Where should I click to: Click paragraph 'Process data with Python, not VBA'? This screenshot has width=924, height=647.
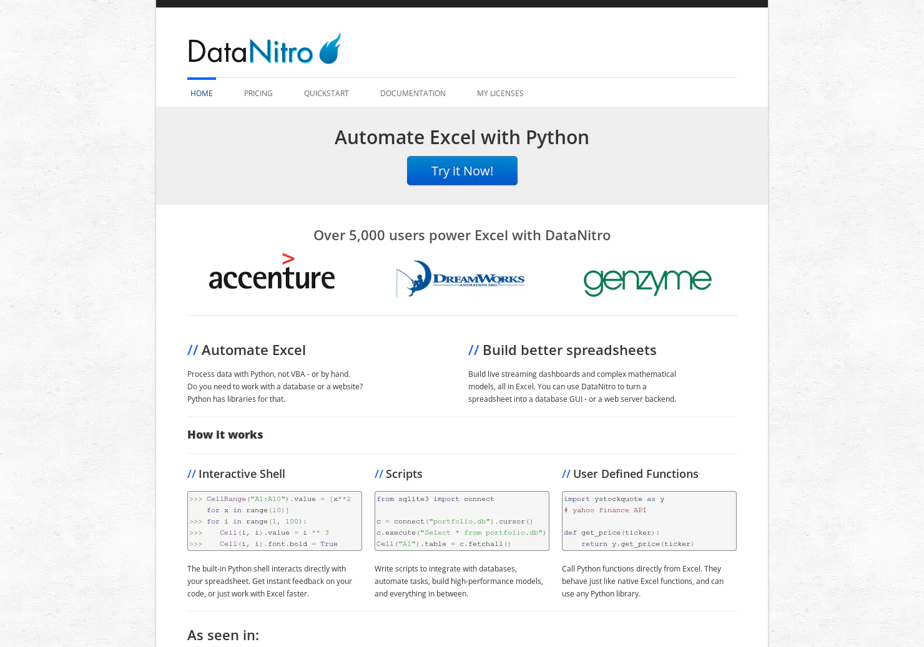(275, 387)
